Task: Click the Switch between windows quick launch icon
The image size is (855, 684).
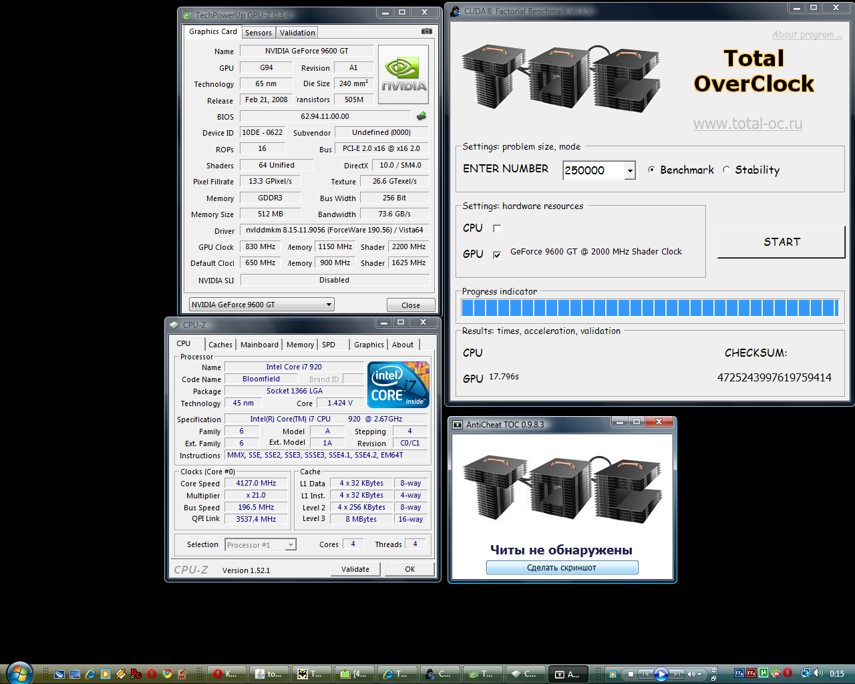Action: coord(59,674)
